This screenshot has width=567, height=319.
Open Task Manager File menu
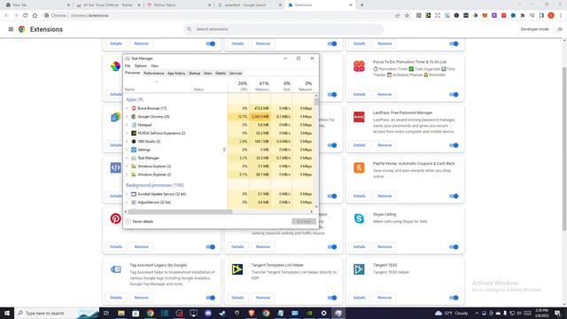[x=128, y=66]
